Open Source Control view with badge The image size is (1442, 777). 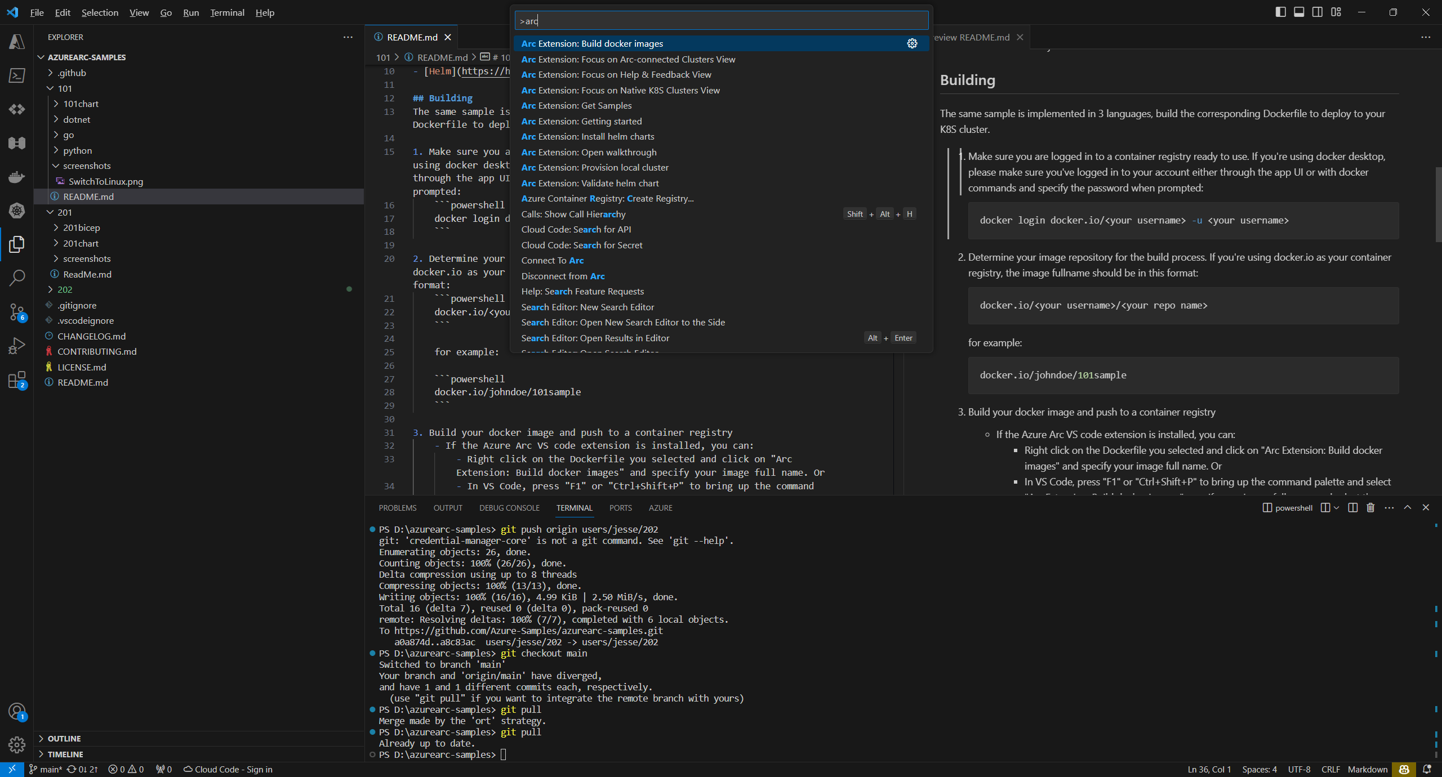[x=16, y=311]
